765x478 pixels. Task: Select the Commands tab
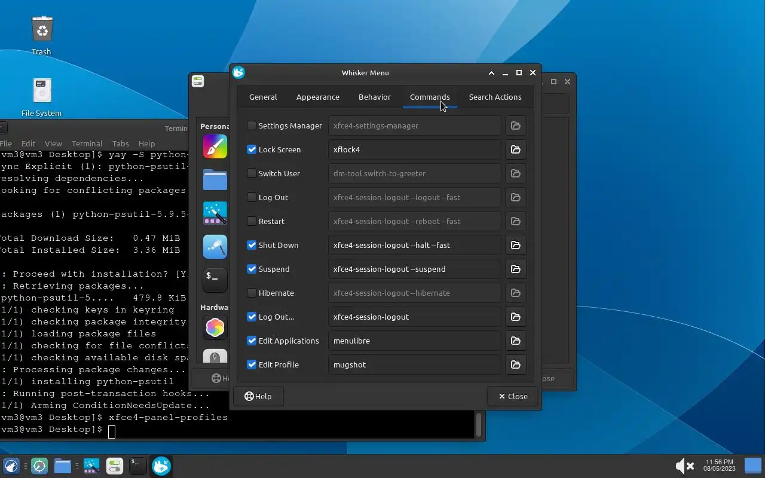click(430, 97)
